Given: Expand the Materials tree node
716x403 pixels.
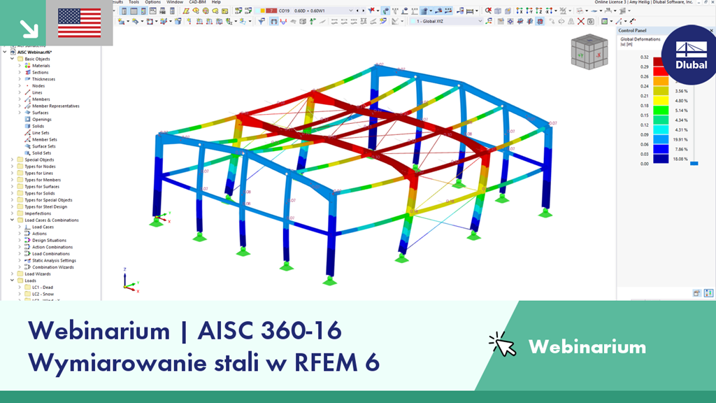Looking at the screenshot, I should [20, 66].
